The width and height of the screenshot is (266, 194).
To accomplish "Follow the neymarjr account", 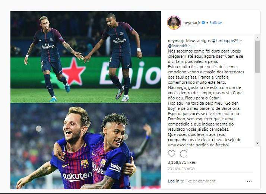I will (215, 23).
